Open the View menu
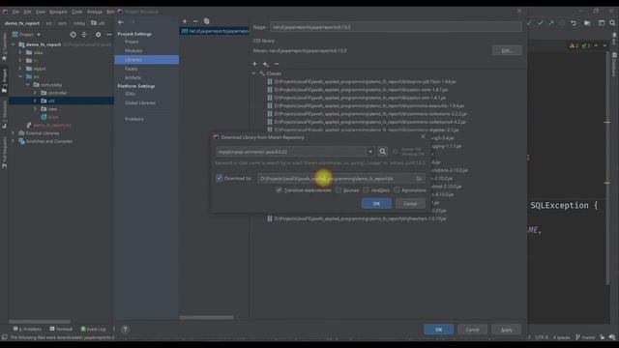Image resolution: width=619 pixels, height=348 pixels. click(x=41, y=12)
